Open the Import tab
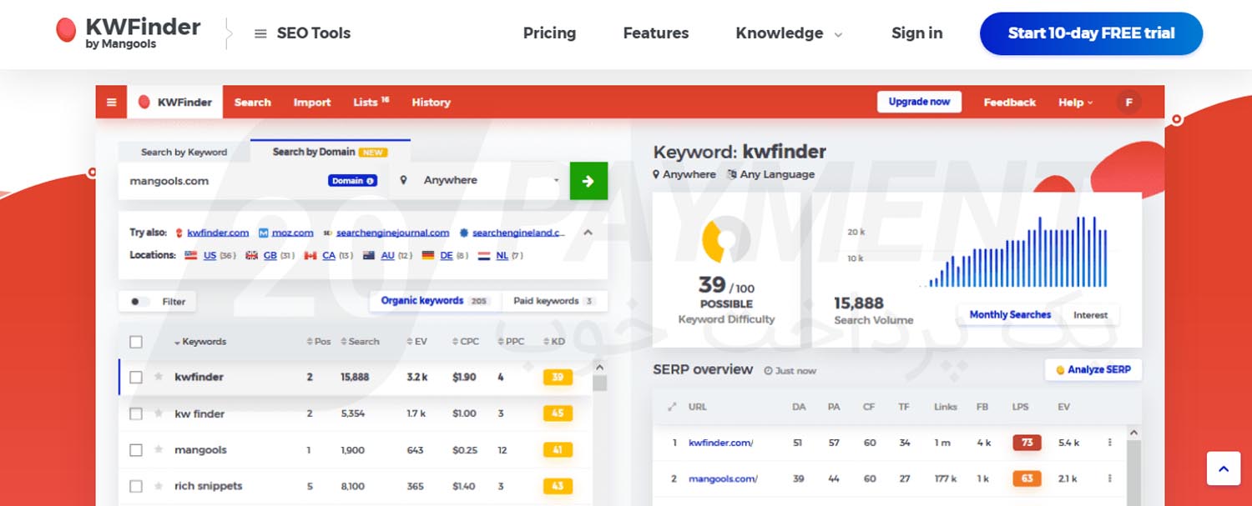Image resolution: width=1252 pixels, height=506 pixels. [312, 103]
